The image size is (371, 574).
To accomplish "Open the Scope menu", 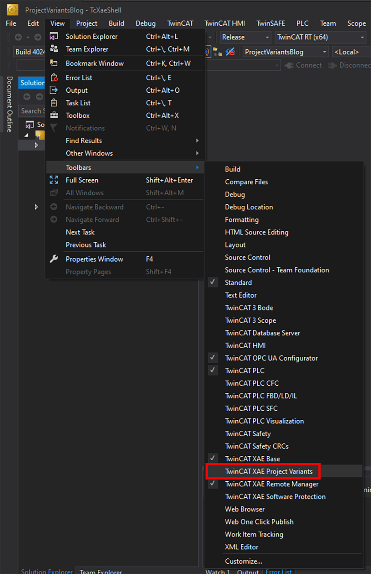I will coord(357,23).
